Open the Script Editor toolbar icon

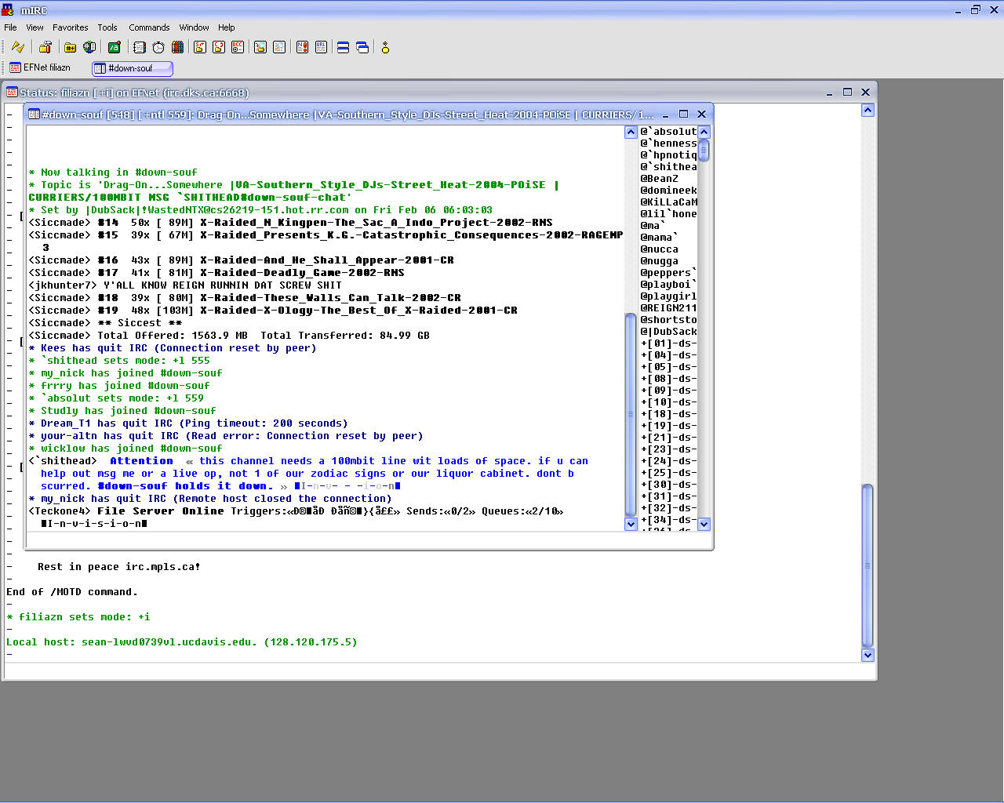tap(114, 47)
